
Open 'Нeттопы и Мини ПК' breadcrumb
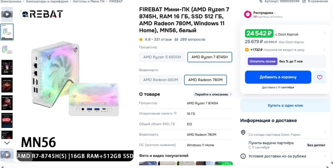89,2
